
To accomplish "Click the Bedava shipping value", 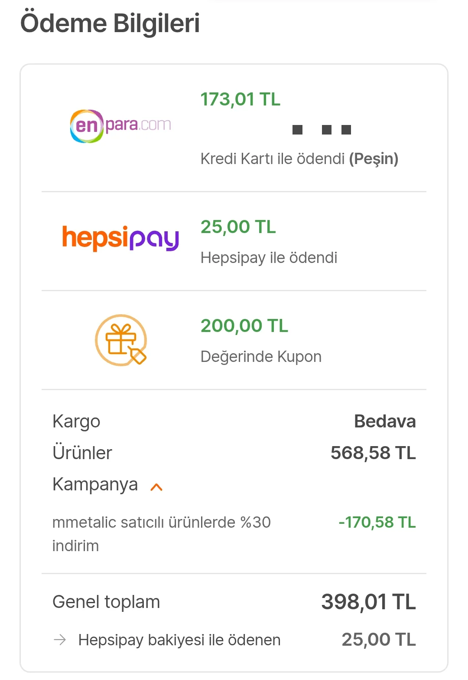I will (385, 421).
